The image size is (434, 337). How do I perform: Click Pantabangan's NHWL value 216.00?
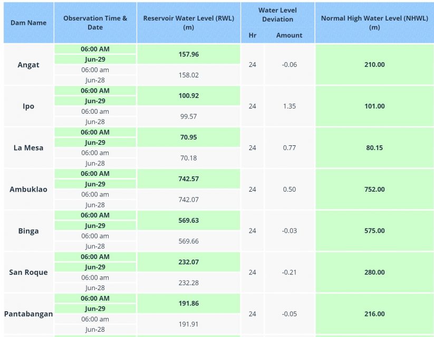tap(374, 314)
